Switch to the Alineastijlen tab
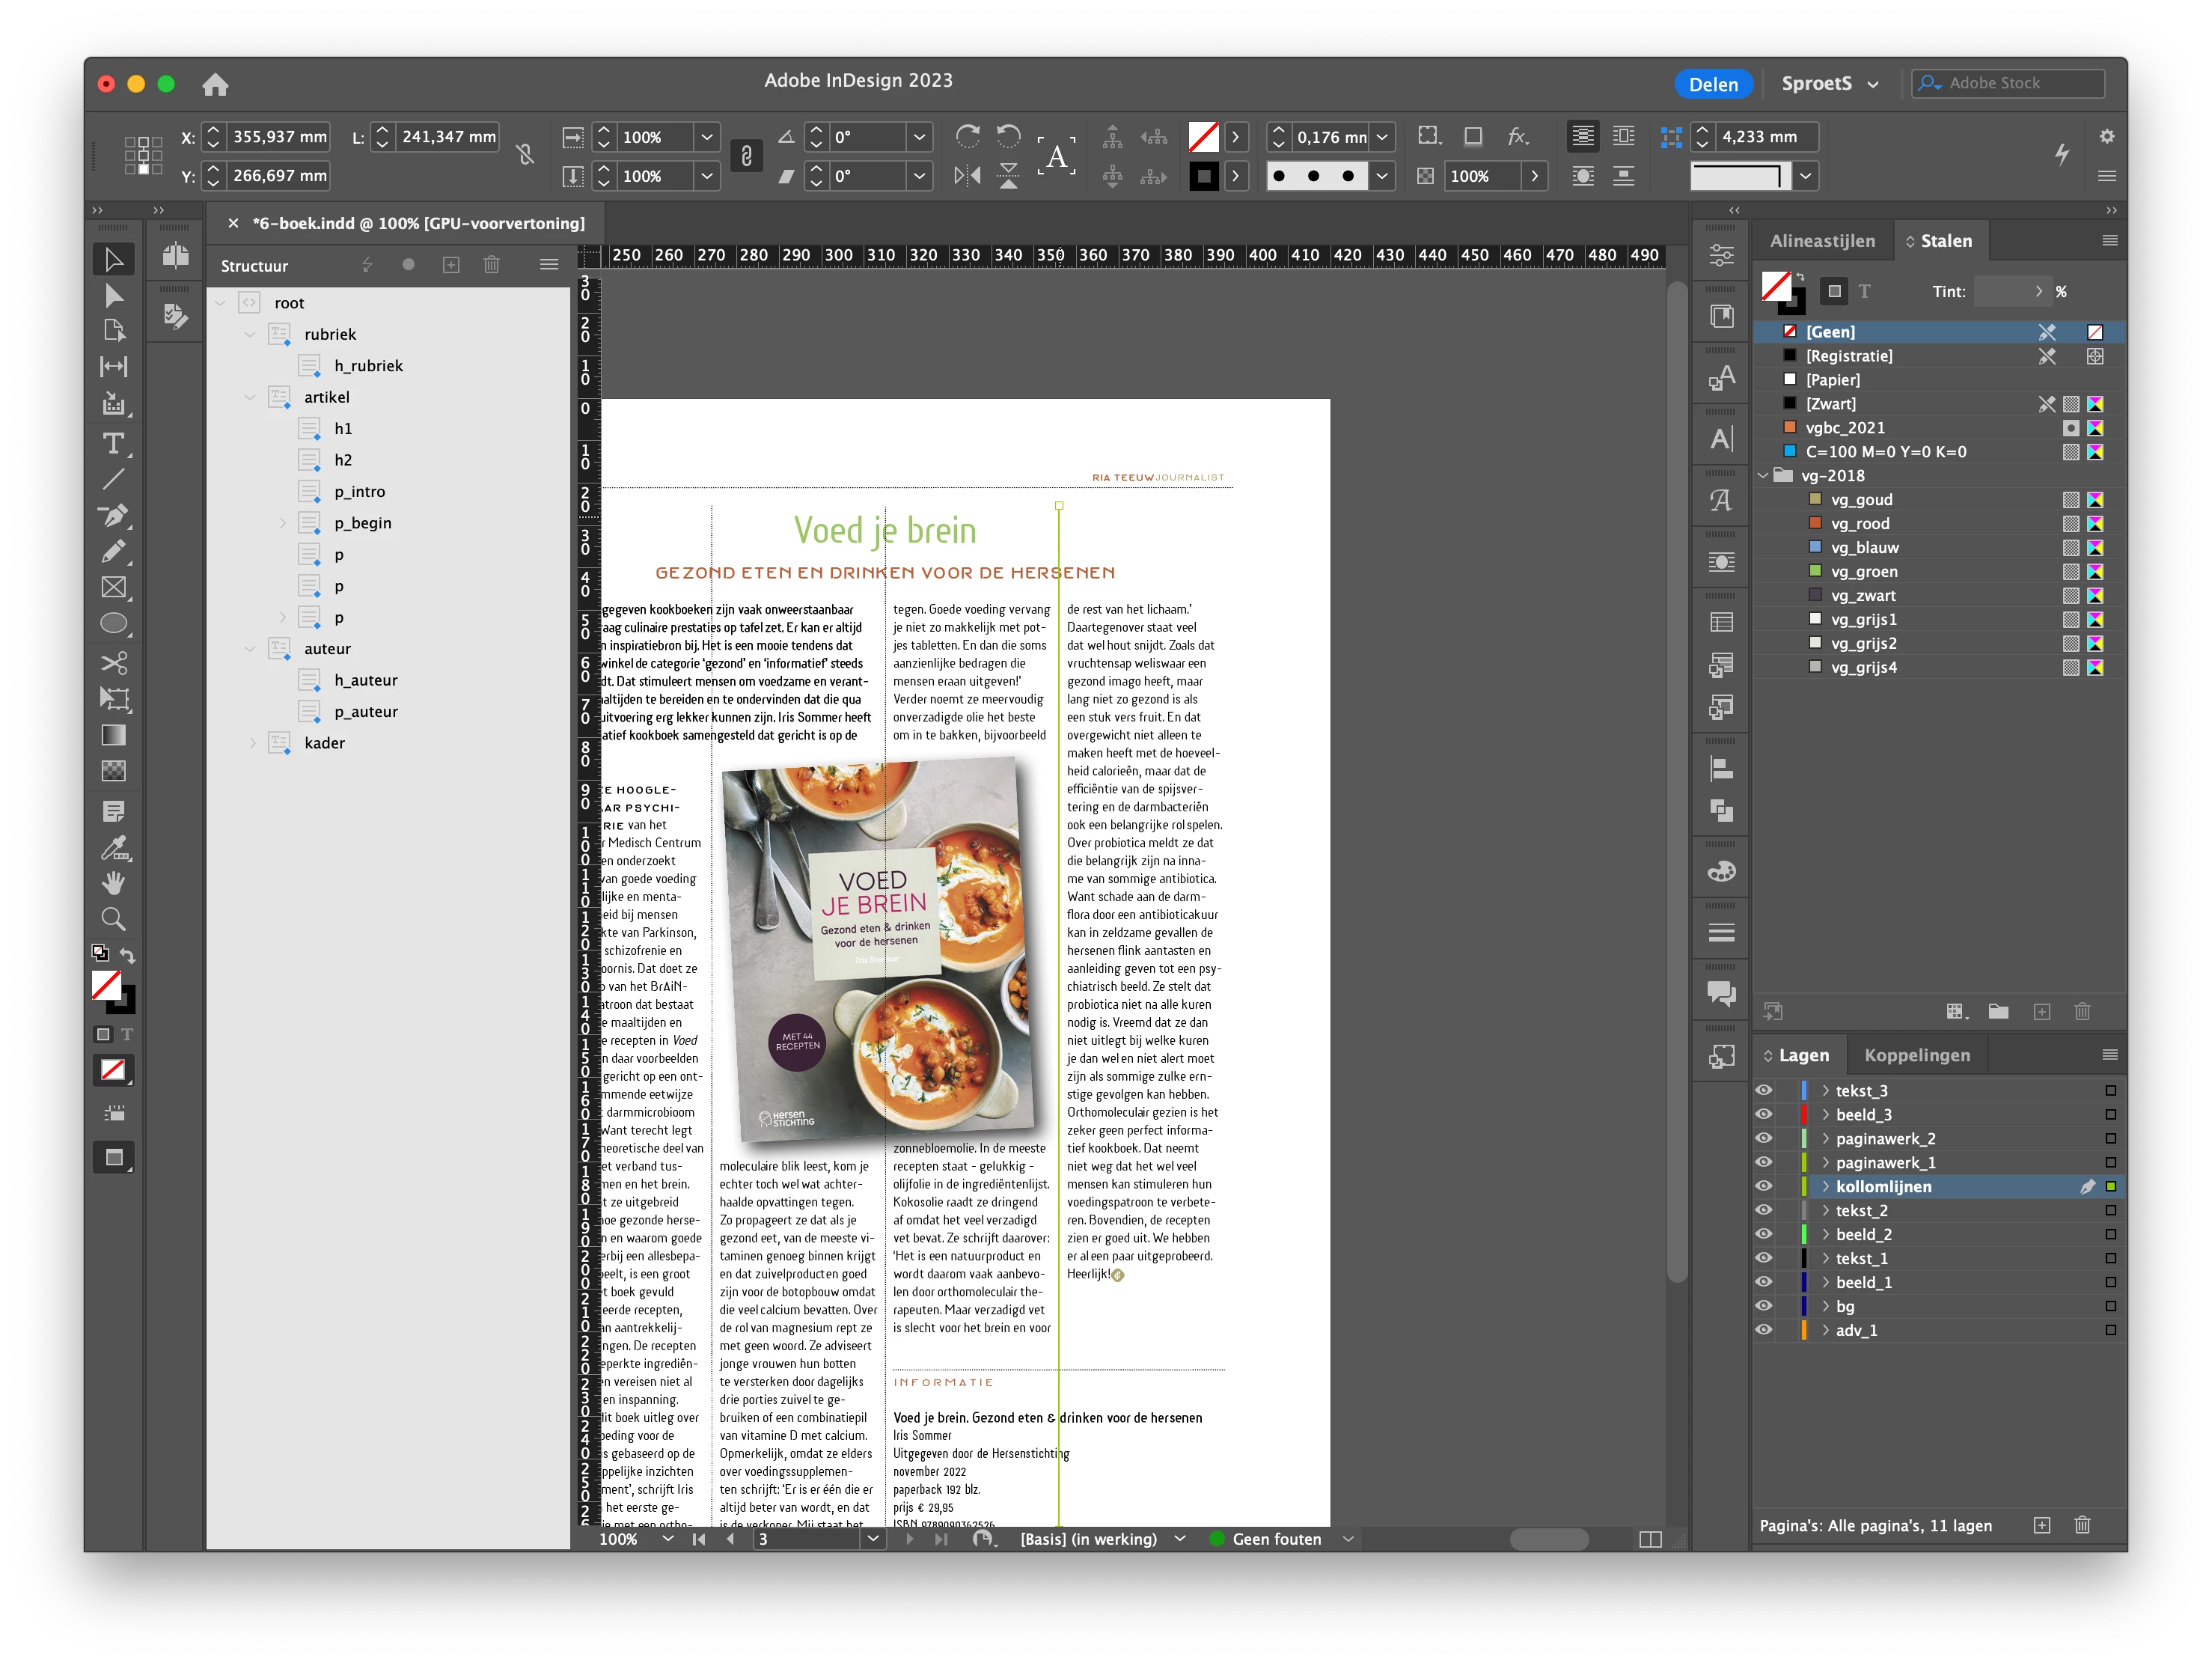 pos(1822,241)
